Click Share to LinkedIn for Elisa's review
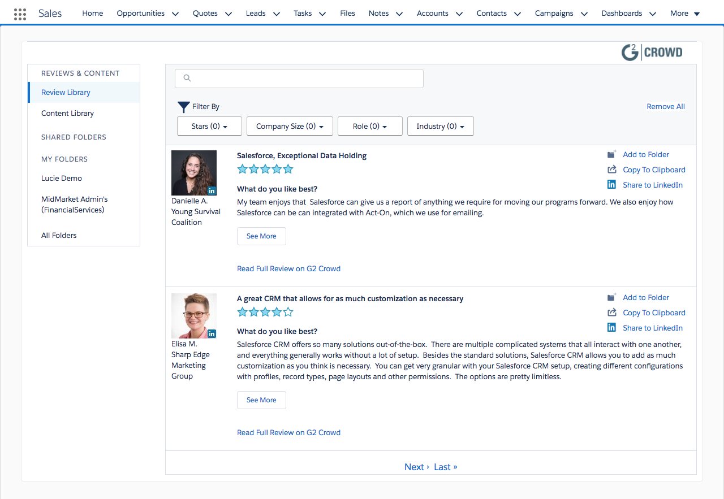This screenshot has width=724, height=499. [653, 328]
